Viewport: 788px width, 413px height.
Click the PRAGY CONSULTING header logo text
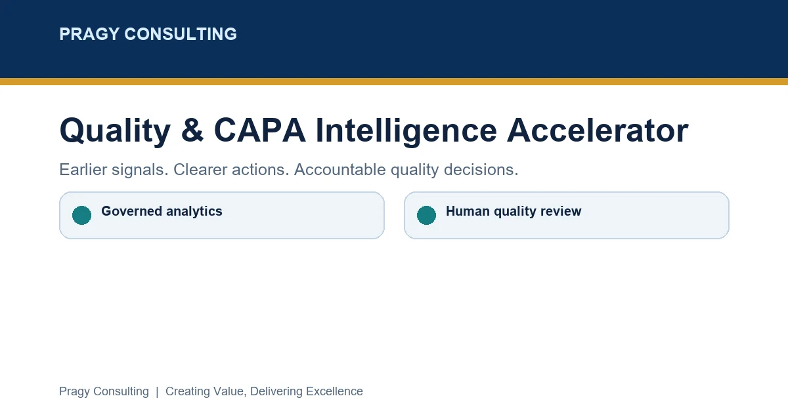(148, 34)
